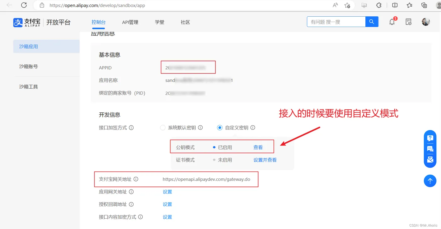The height and width of the screenshot is (229, 441).
Task: Click info icon next to 应用网关地址
Action: click(131, 192)
